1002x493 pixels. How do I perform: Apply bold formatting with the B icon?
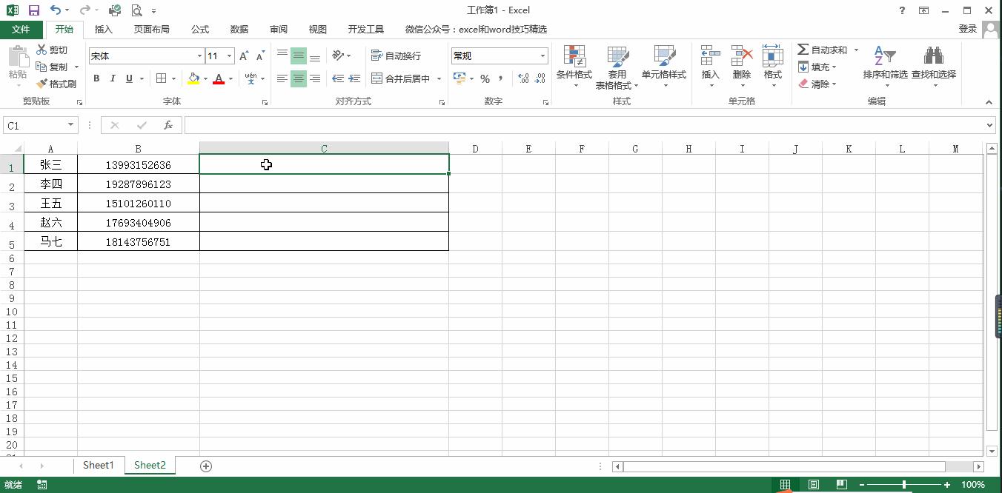[x=96, y=78]
